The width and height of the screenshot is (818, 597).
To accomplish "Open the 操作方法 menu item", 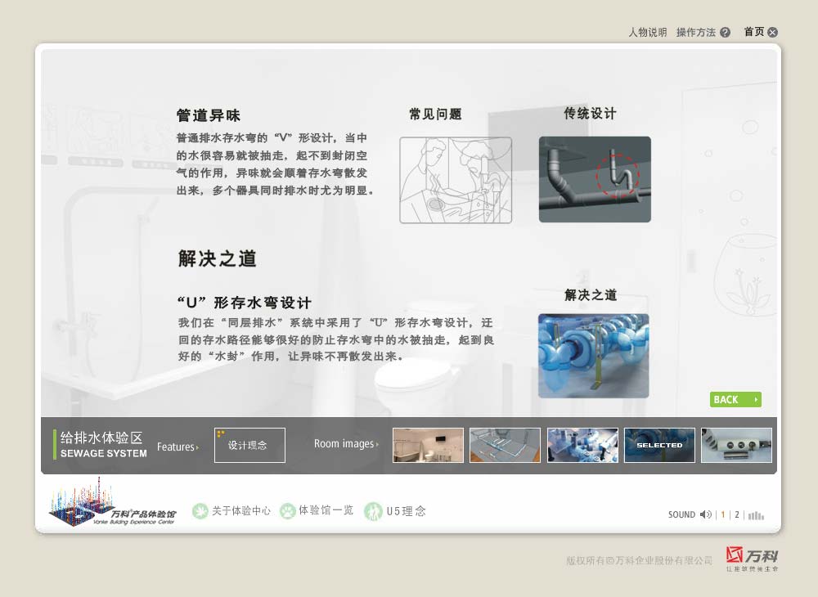I will pos(695,33).
